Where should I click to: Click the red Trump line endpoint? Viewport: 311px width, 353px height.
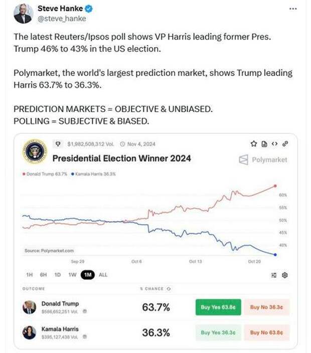[x=275, y=185]
